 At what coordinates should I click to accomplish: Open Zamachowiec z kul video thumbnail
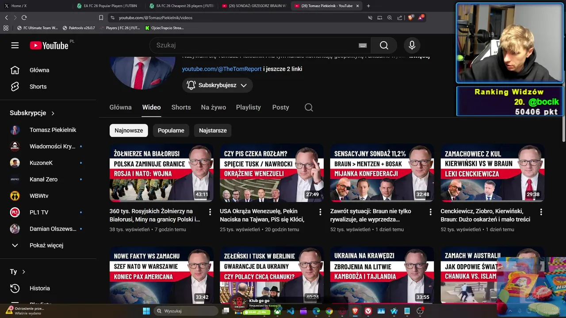click(493, 173)
